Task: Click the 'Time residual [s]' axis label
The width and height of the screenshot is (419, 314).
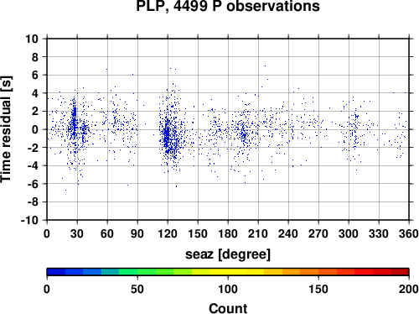Action: point(6,129)
